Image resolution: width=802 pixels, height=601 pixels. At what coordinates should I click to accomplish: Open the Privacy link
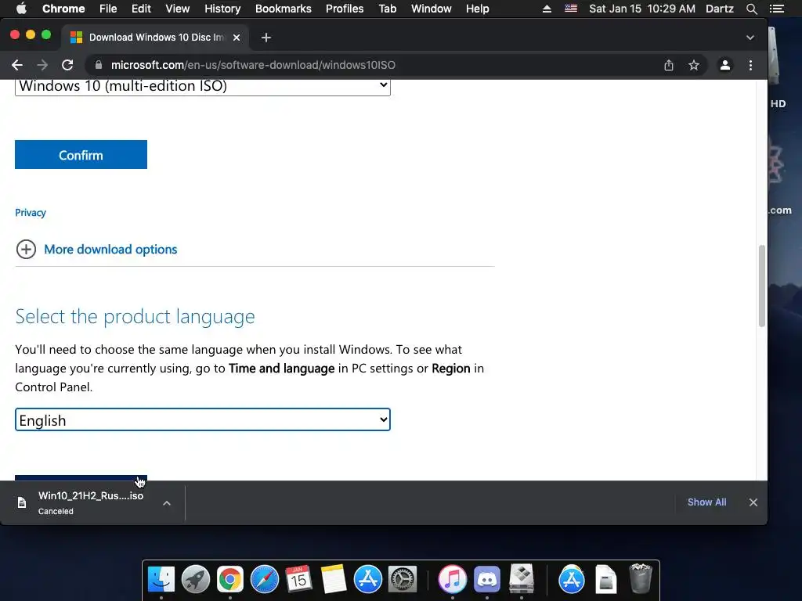pyautogui.click(x=31, y=213)
